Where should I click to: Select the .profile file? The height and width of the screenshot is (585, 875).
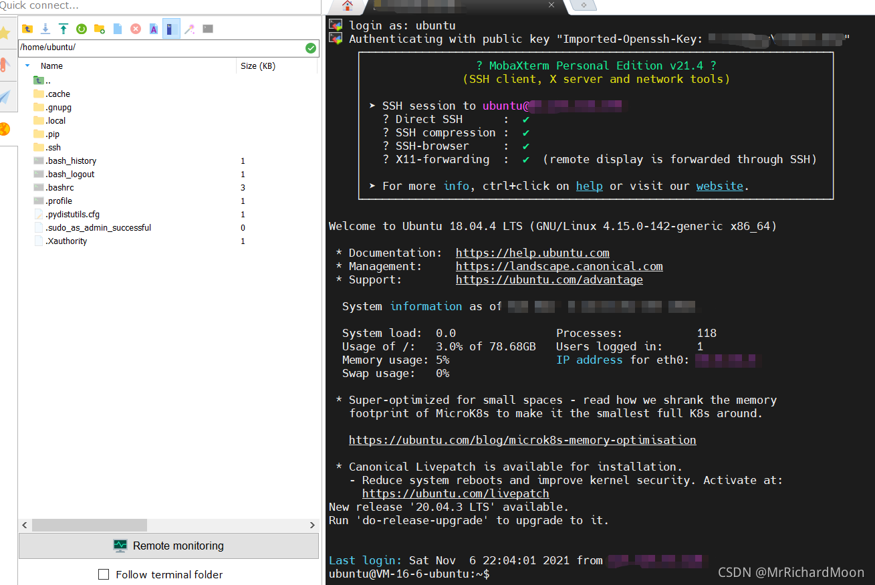click(x=53, y=201)
